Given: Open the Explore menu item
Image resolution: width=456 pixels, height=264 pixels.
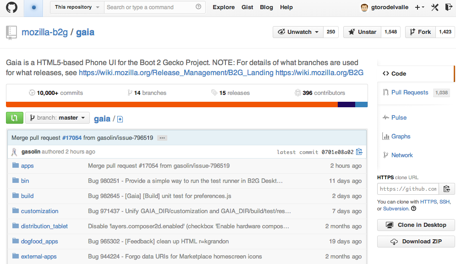Looking at the screenshot, I should [224, 7].
